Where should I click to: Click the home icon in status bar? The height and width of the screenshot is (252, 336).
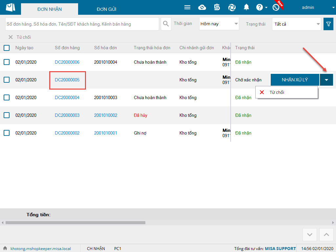pos(5,248)
